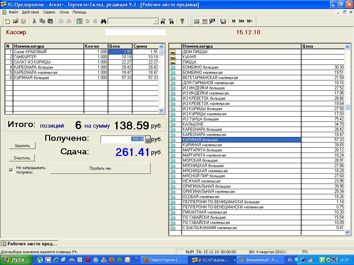This screenshot has height=265, width=354.
Task: Open the search text combo box dropdown
Action: (x=156, y=21)
